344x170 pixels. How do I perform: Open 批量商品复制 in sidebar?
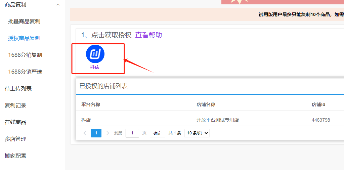[24, 22]
